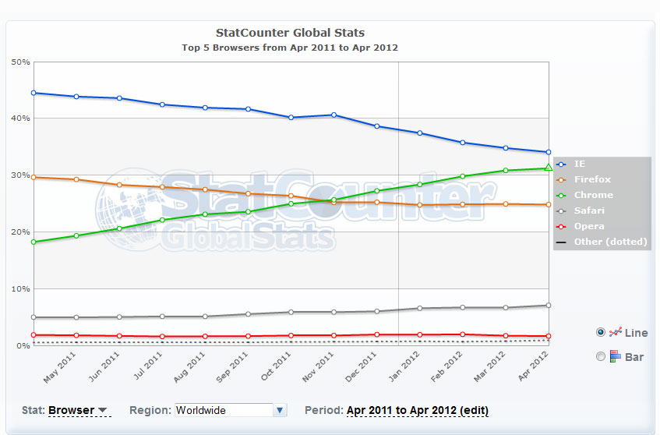Click the Other (dotted) legend dash
This screenshot has height=435, width=660.
pyautogui.click(x=561, y=242)
